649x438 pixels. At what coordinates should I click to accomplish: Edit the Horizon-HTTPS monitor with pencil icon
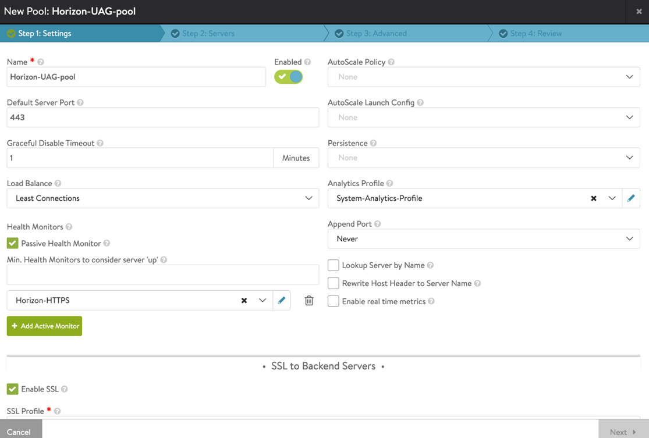(x=282, y=300)
